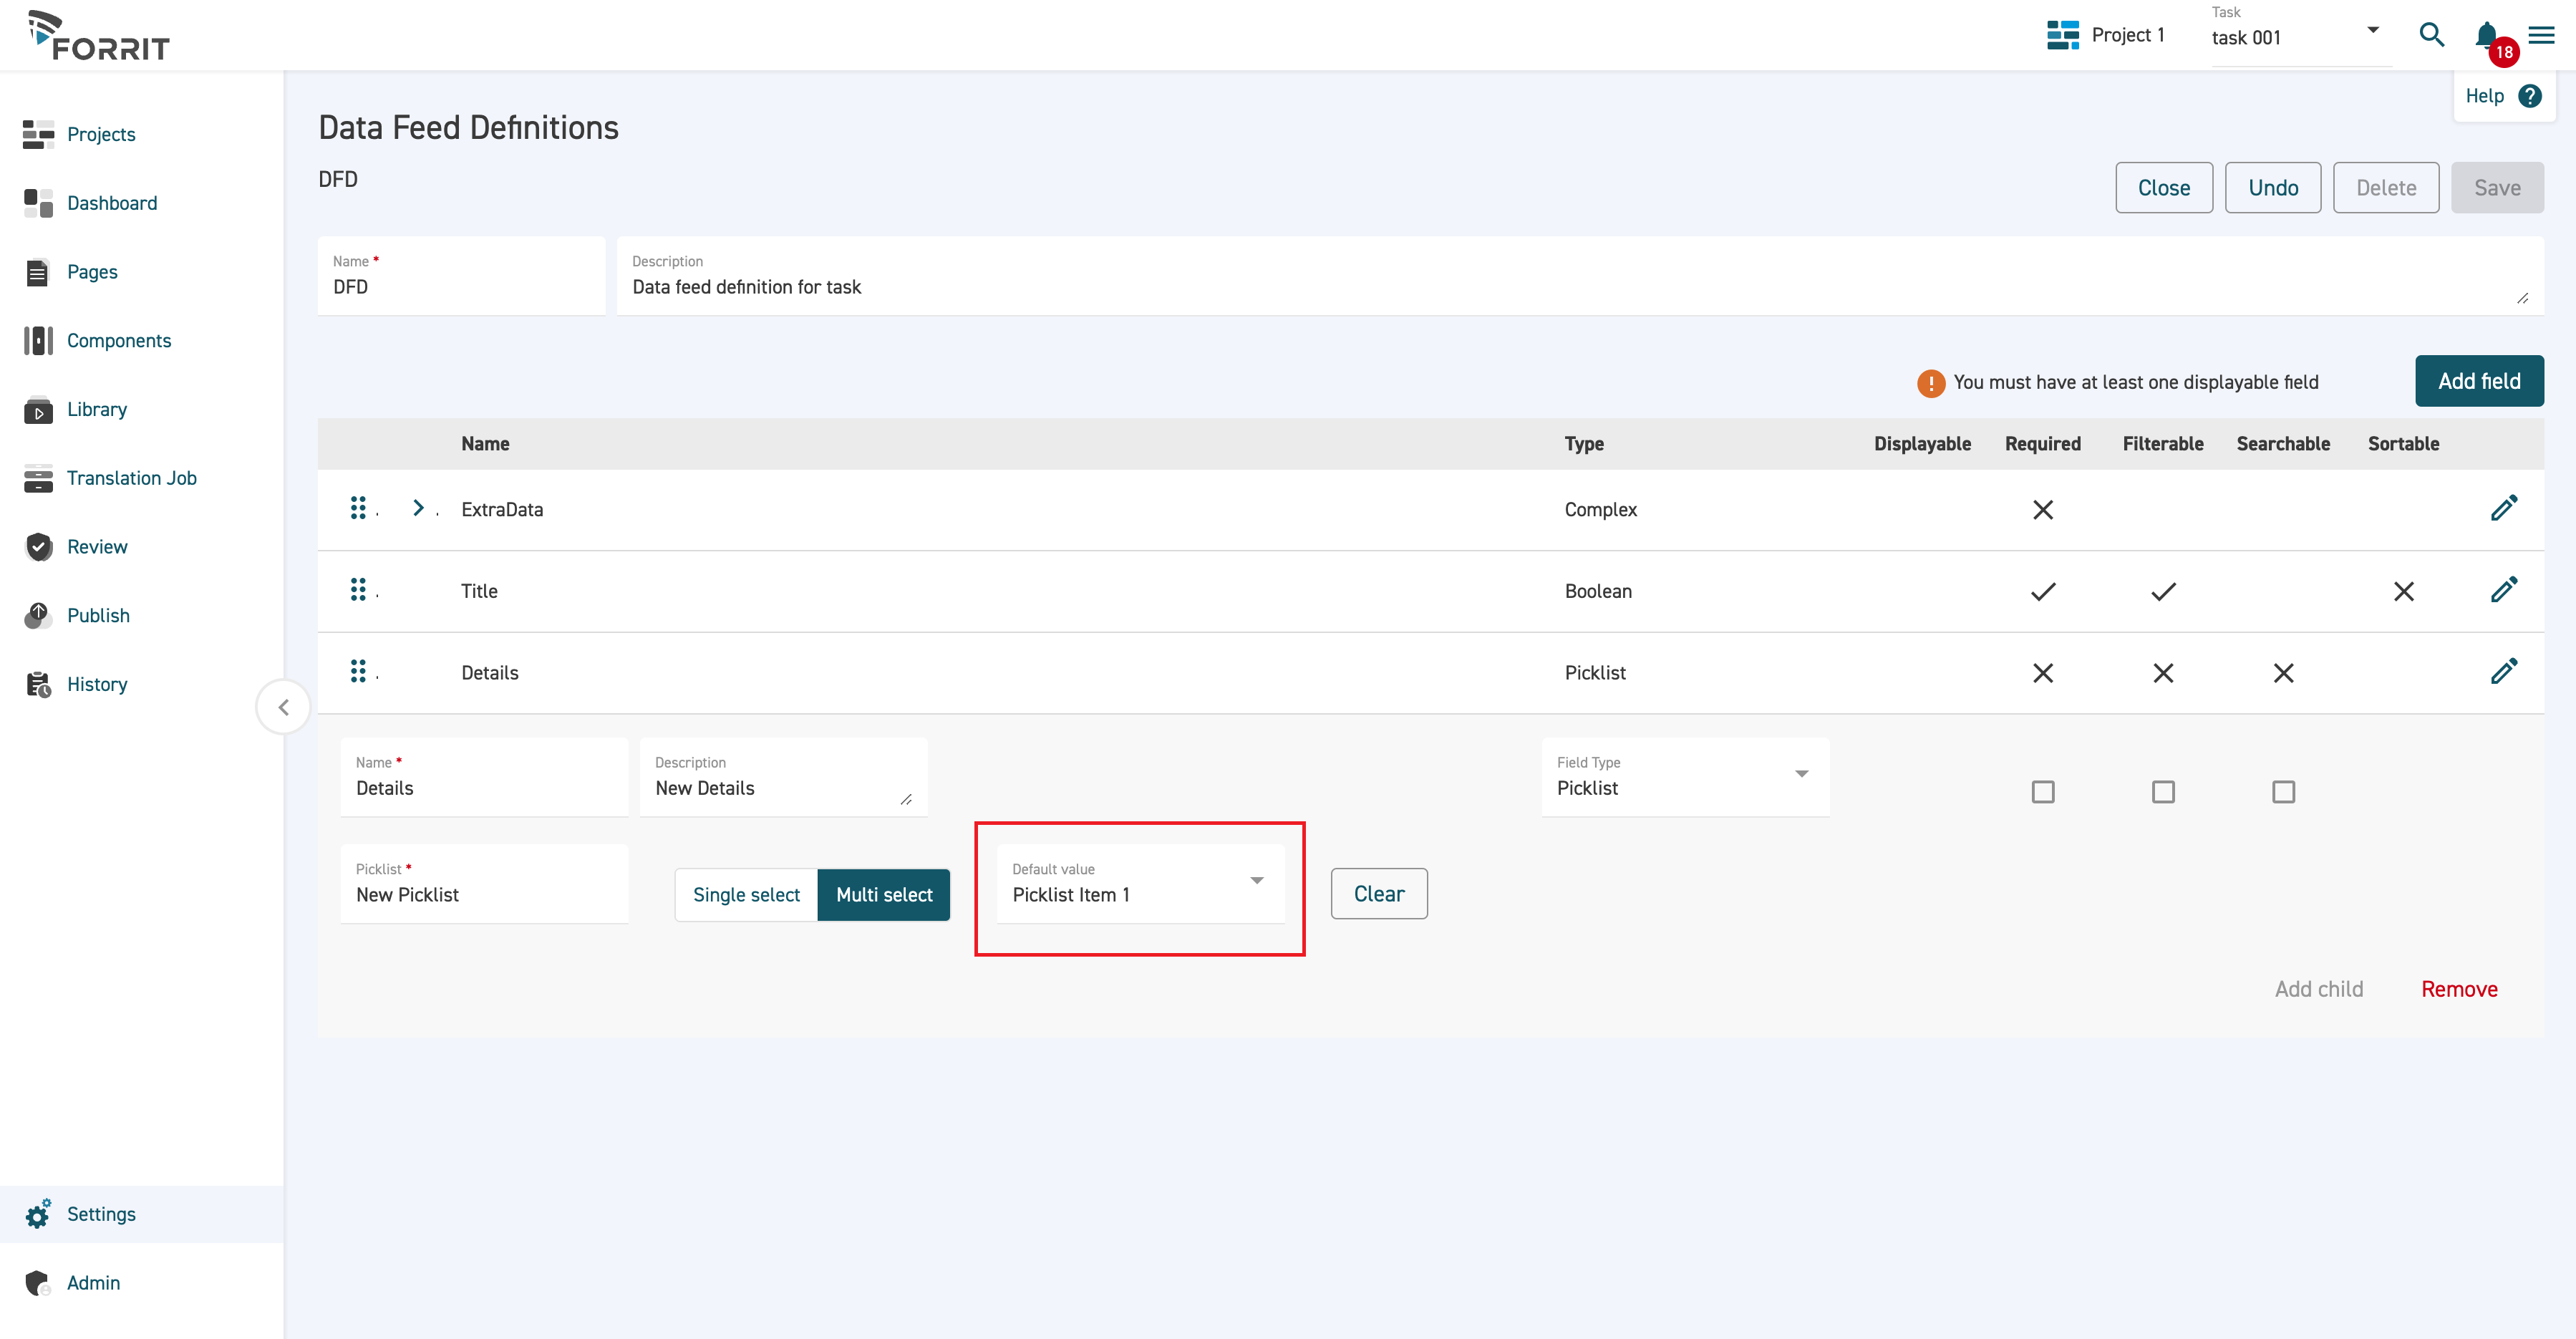Edit the ExtraData field with pencil icon
This screenshot has width=2576, height=1339.
[x=2505, y=509]
